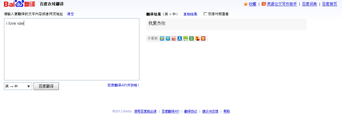
Task: Open 百度翻译API footer link
Action: coord(171,111)
